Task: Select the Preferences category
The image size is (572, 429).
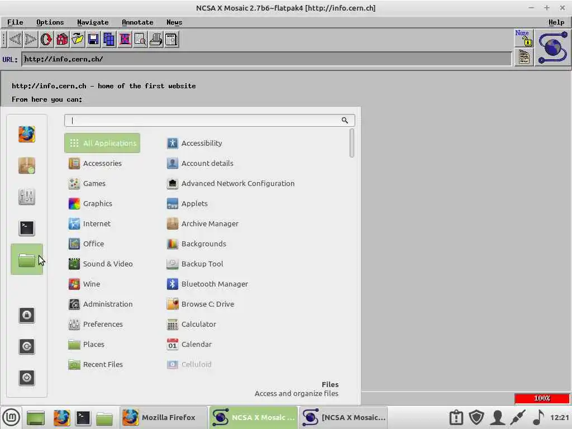Action: pos(102,324)
